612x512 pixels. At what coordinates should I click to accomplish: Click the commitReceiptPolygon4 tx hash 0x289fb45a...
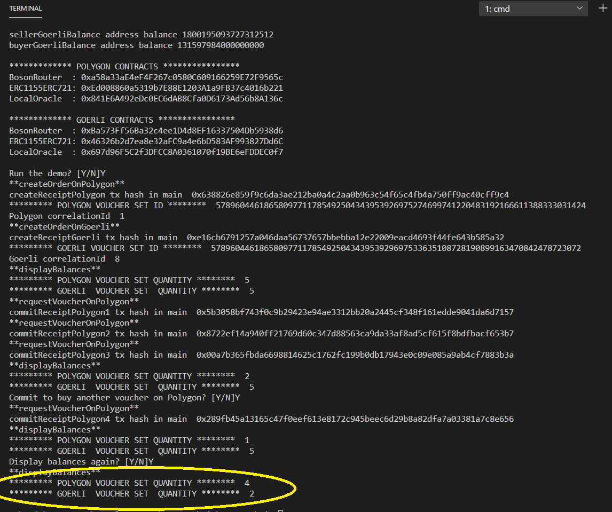[x=355, y=419]
